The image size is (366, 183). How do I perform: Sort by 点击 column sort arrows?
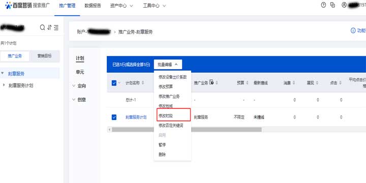pyautogui.click(x=340, y=83)
